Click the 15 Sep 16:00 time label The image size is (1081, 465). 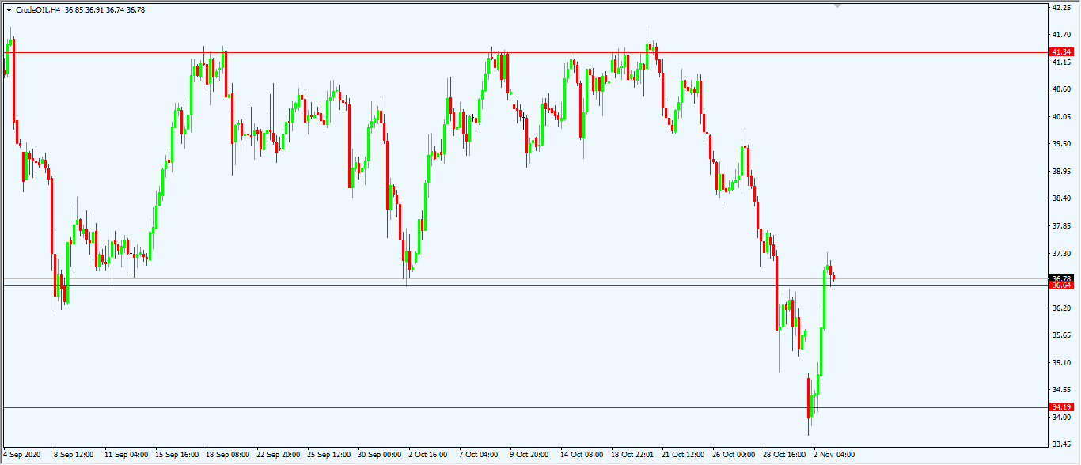176,455
